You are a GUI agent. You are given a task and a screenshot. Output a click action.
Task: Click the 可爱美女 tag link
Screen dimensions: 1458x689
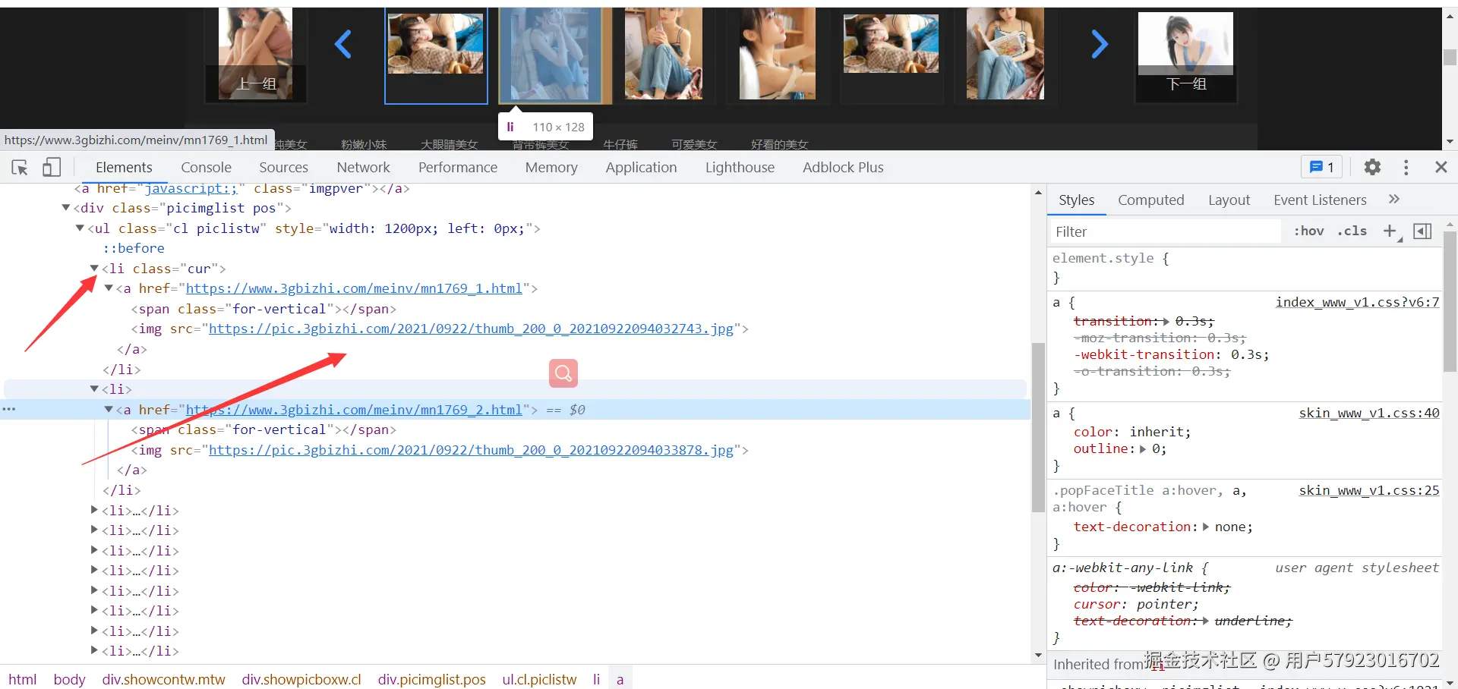[x=694, y=144]
